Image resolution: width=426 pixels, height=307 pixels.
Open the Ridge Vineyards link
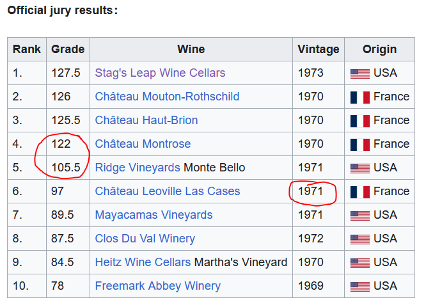pos(138,168)
